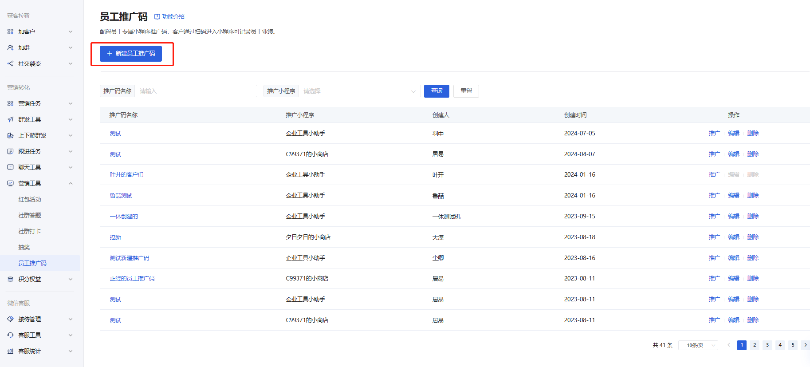The image size is (810, 367).
Task: Expand the 客服统计 menu chevron
Action: (x=71, y=351)
